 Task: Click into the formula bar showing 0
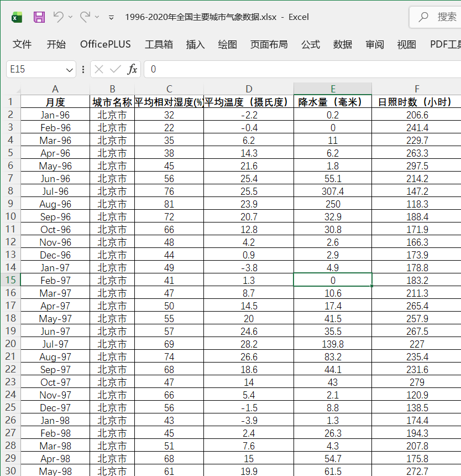[302, 69]
